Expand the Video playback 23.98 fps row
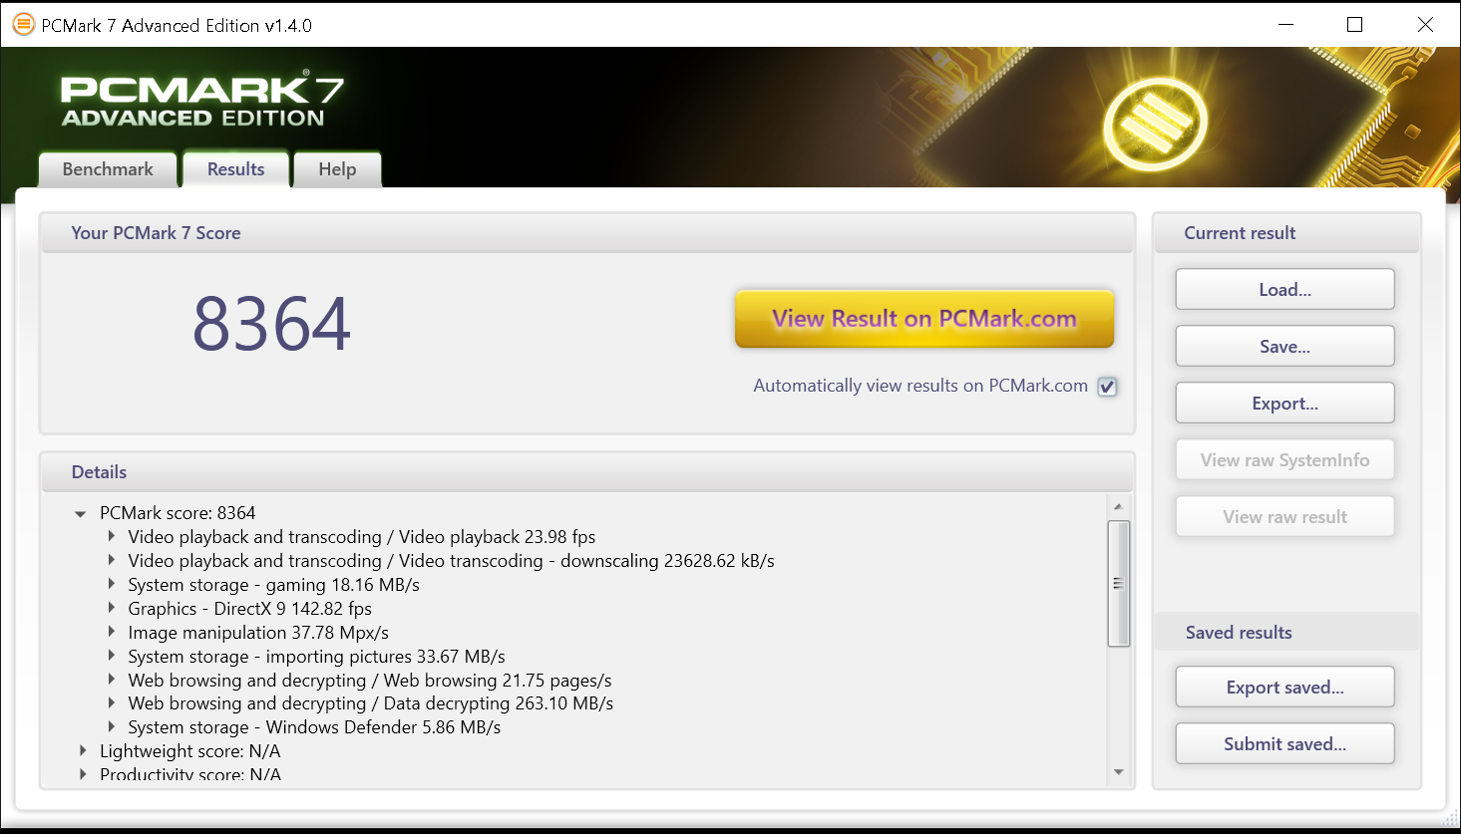Viewport: 1461px width, 834px height. [112, 536]
